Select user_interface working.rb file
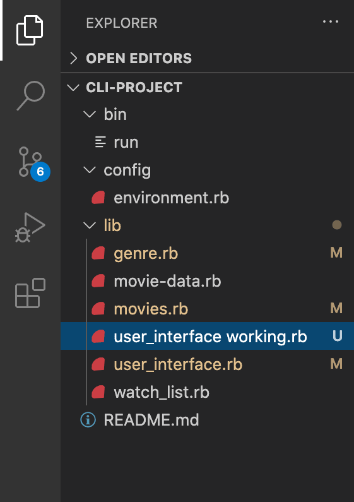 pyautogui.click(x=207, y=337)
